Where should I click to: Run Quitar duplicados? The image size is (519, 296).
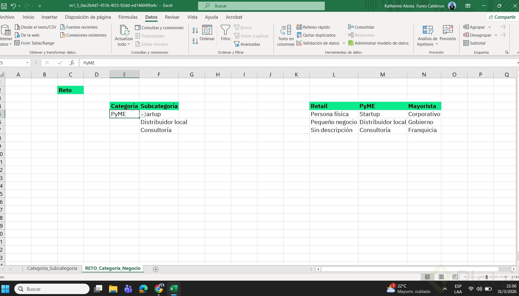pos(316,35)
